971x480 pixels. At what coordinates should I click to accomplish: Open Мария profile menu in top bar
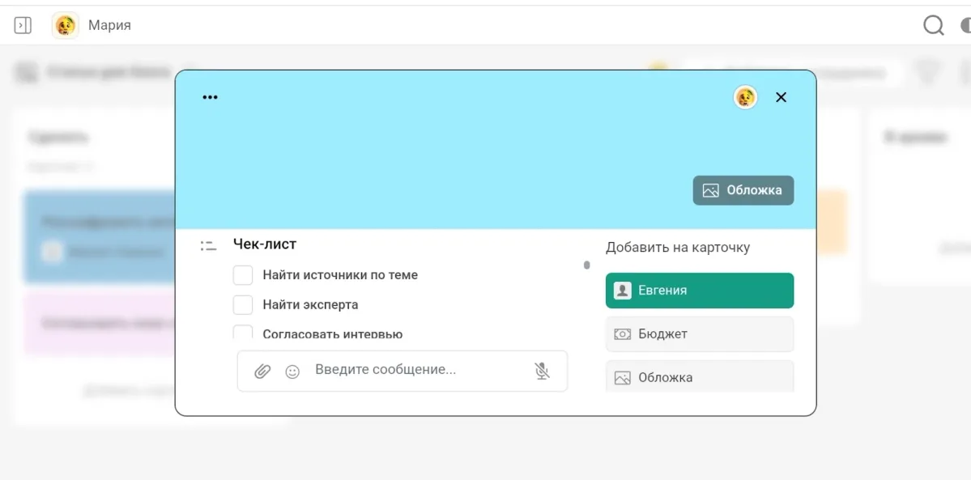[92, 26]
